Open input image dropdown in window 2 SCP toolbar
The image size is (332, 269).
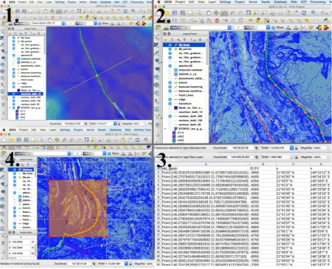[x=229, y=28]
